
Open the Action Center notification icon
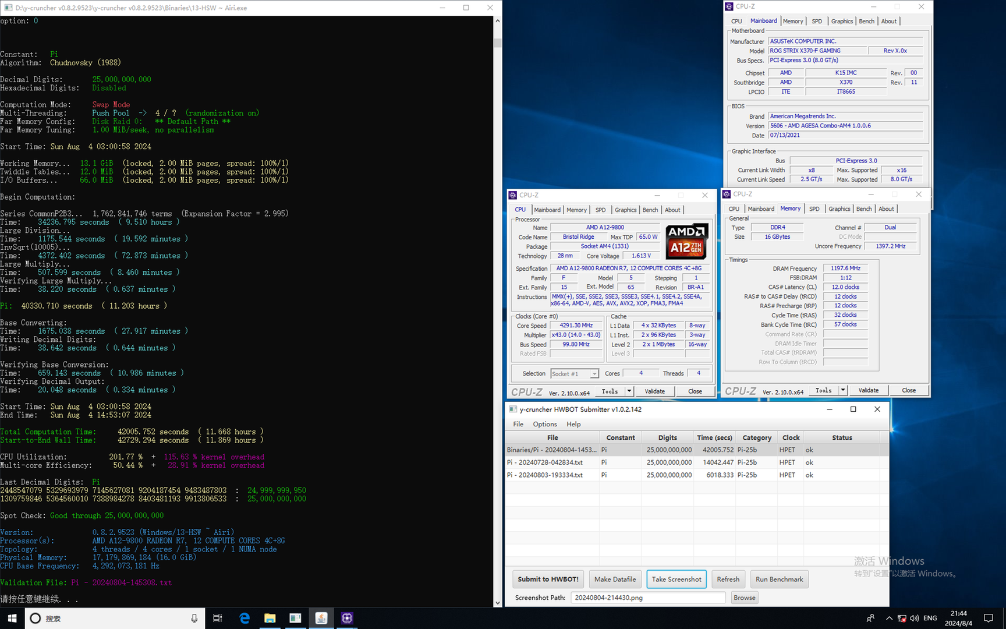pos(988,618)
